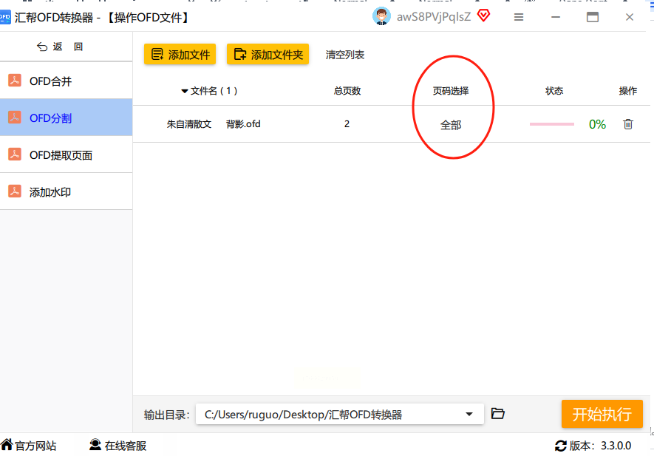The height and width of the screenshot is (456, 654).
Task: Click the 添加文件 button
Action: [x=180, y=54]
